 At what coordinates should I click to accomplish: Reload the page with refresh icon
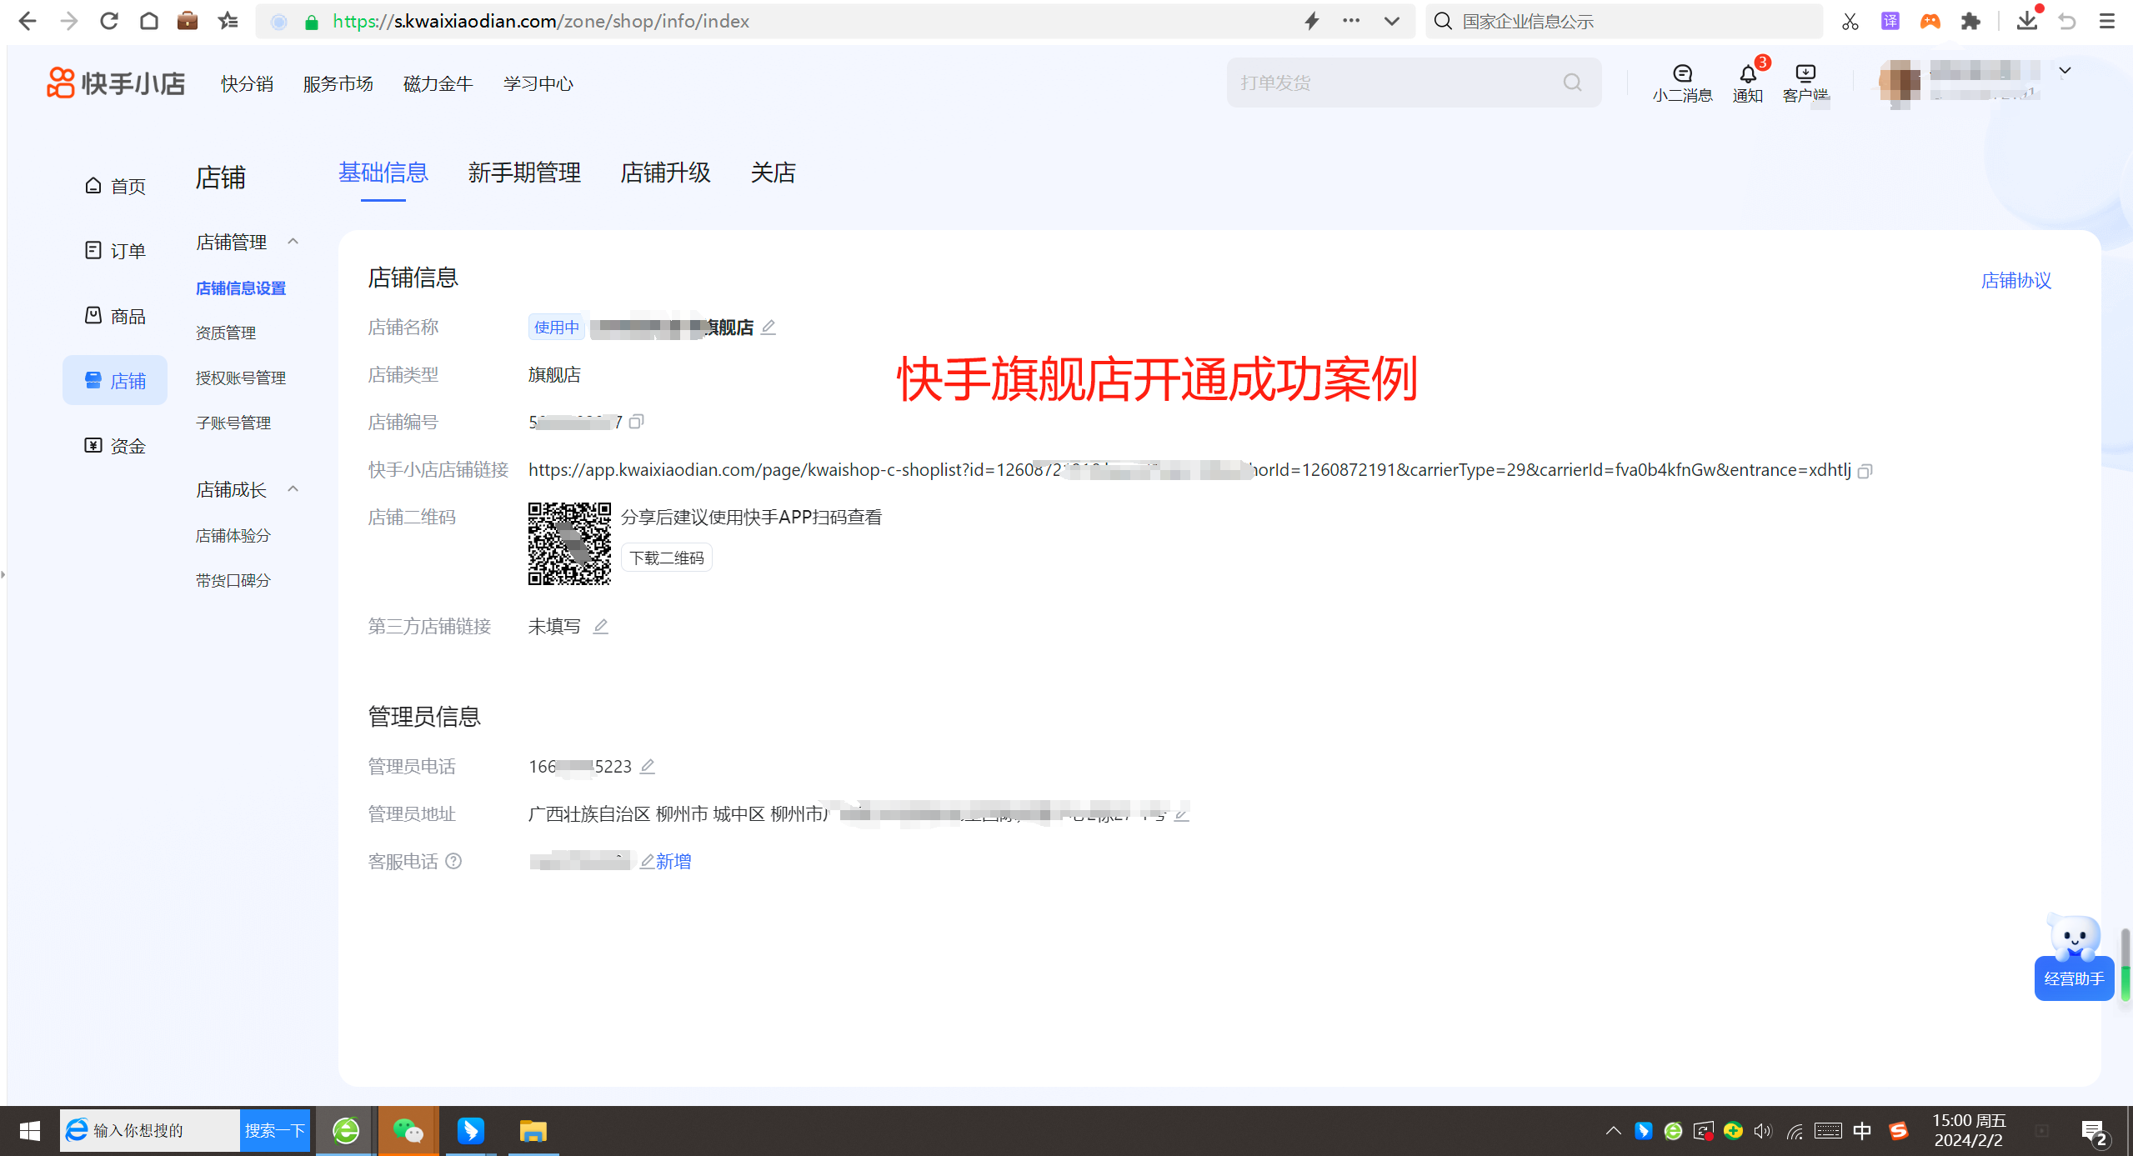pyautogui.click(x=109, y=21)
